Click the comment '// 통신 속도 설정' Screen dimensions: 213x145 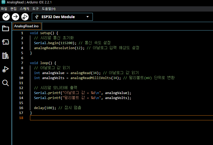(95, 43)
